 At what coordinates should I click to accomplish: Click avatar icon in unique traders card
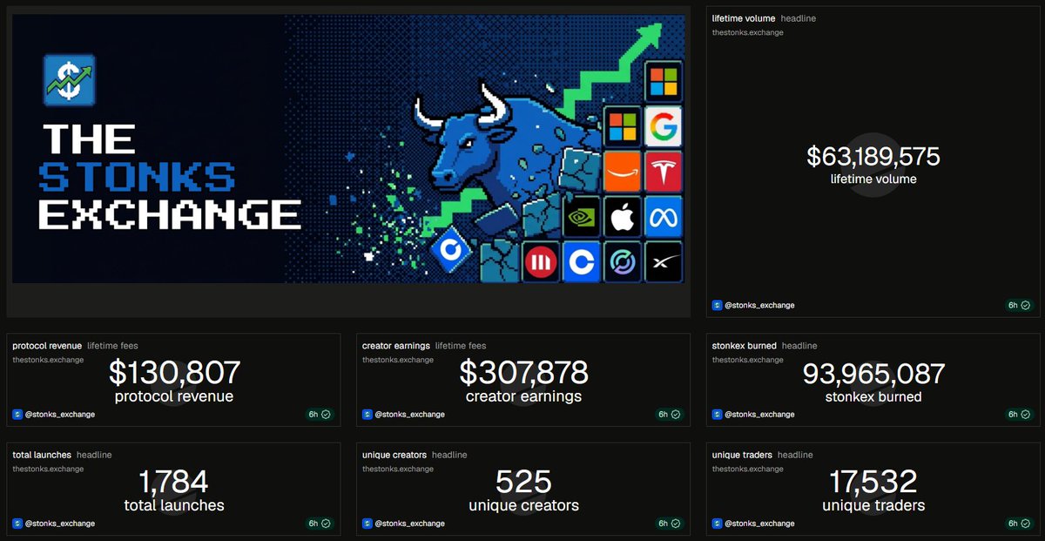click(717, 524)
